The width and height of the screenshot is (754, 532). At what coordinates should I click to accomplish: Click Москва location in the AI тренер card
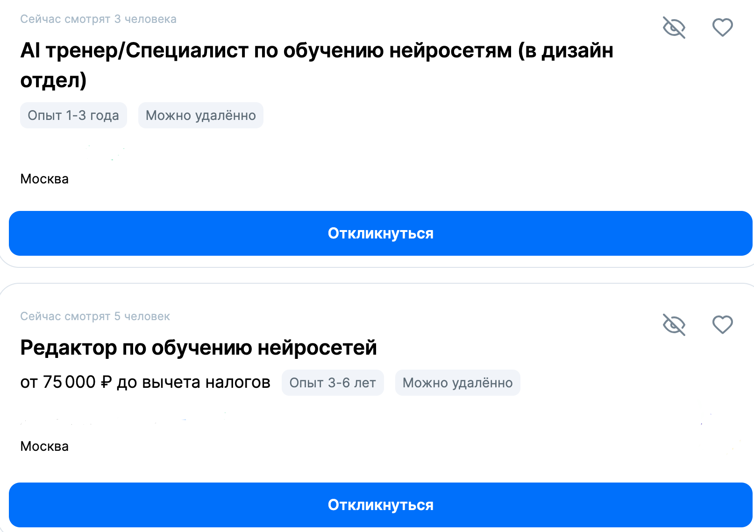pyautogui.click(x=44, y=179)
